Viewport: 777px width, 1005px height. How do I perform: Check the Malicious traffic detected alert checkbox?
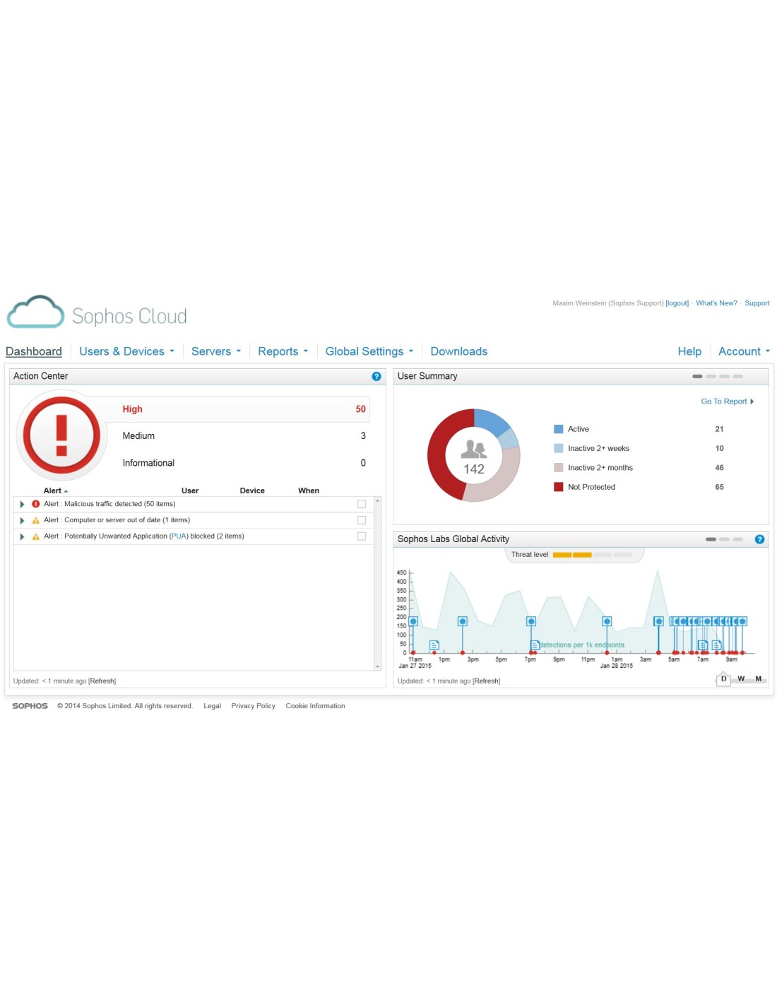click(362, 505)
